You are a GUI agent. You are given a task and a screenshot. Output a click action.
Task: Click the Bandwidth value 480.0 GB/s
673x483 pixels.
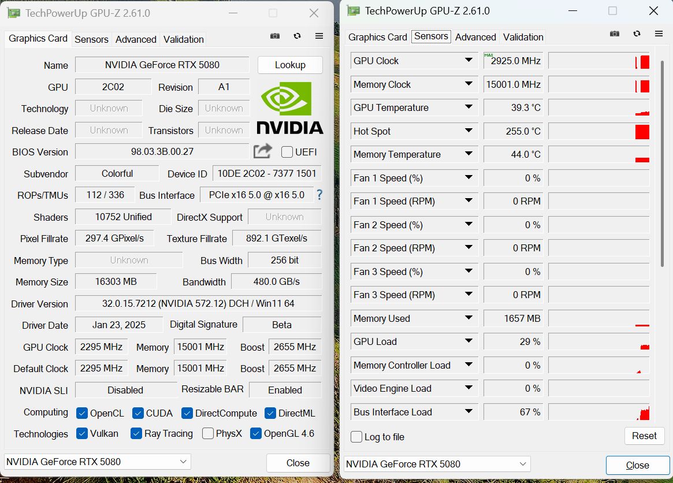tap(276, 281)
